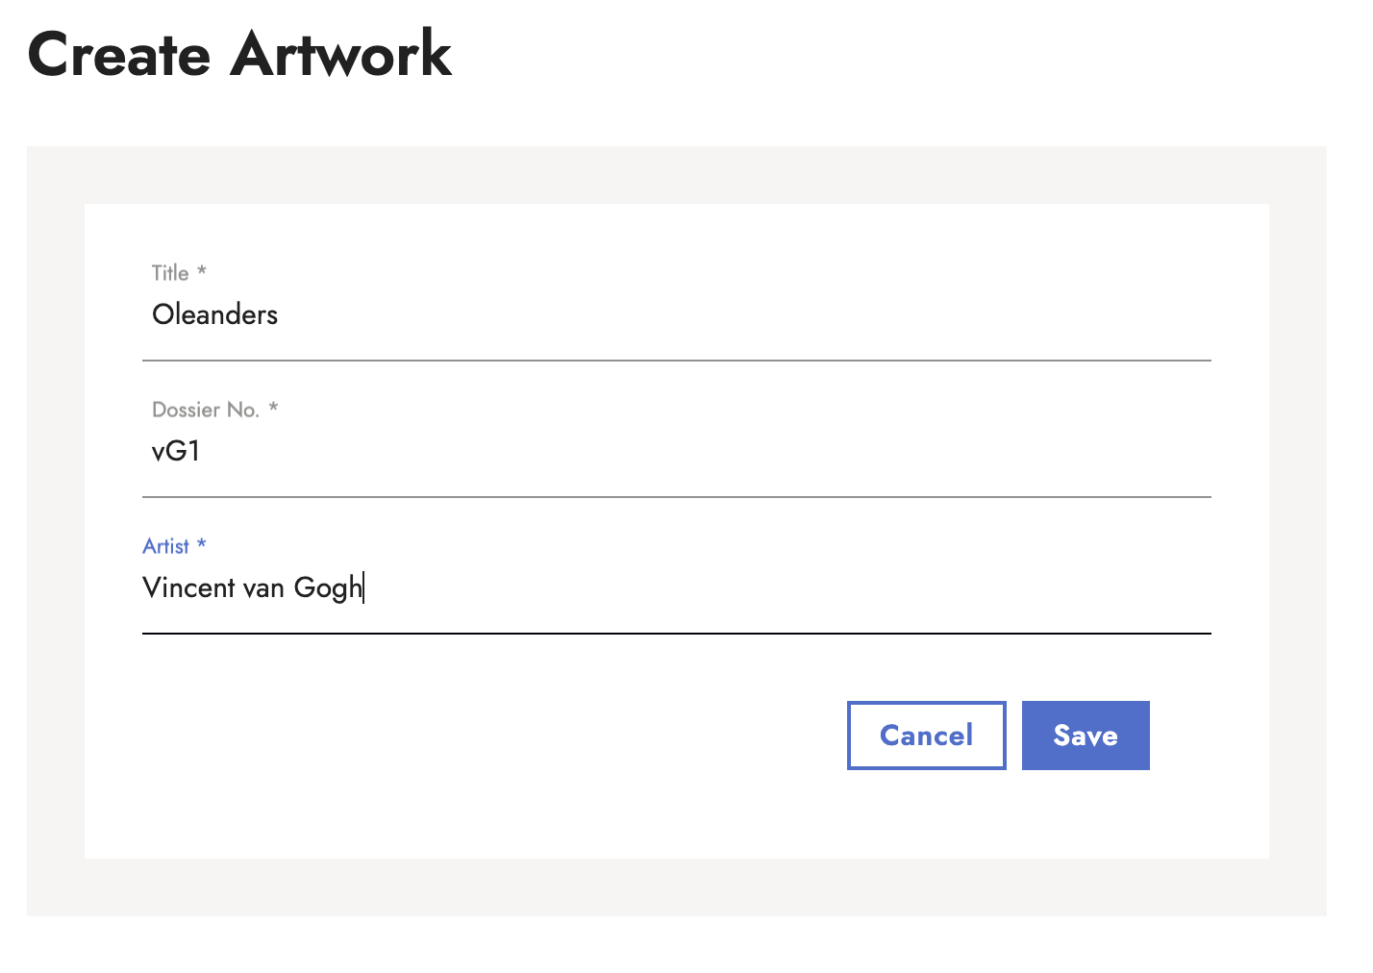The width and height of the screenshot is (1373, 973).
Task: Click the Title field label
Action: point(170,273)
